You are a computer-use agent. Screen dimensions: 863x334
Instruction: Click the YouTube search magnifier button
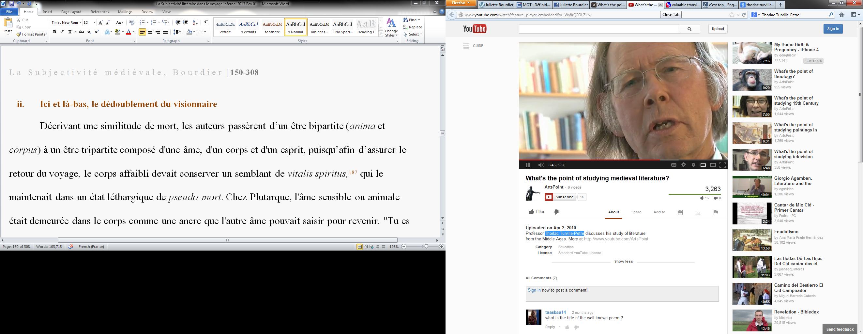tap(689, 29)
